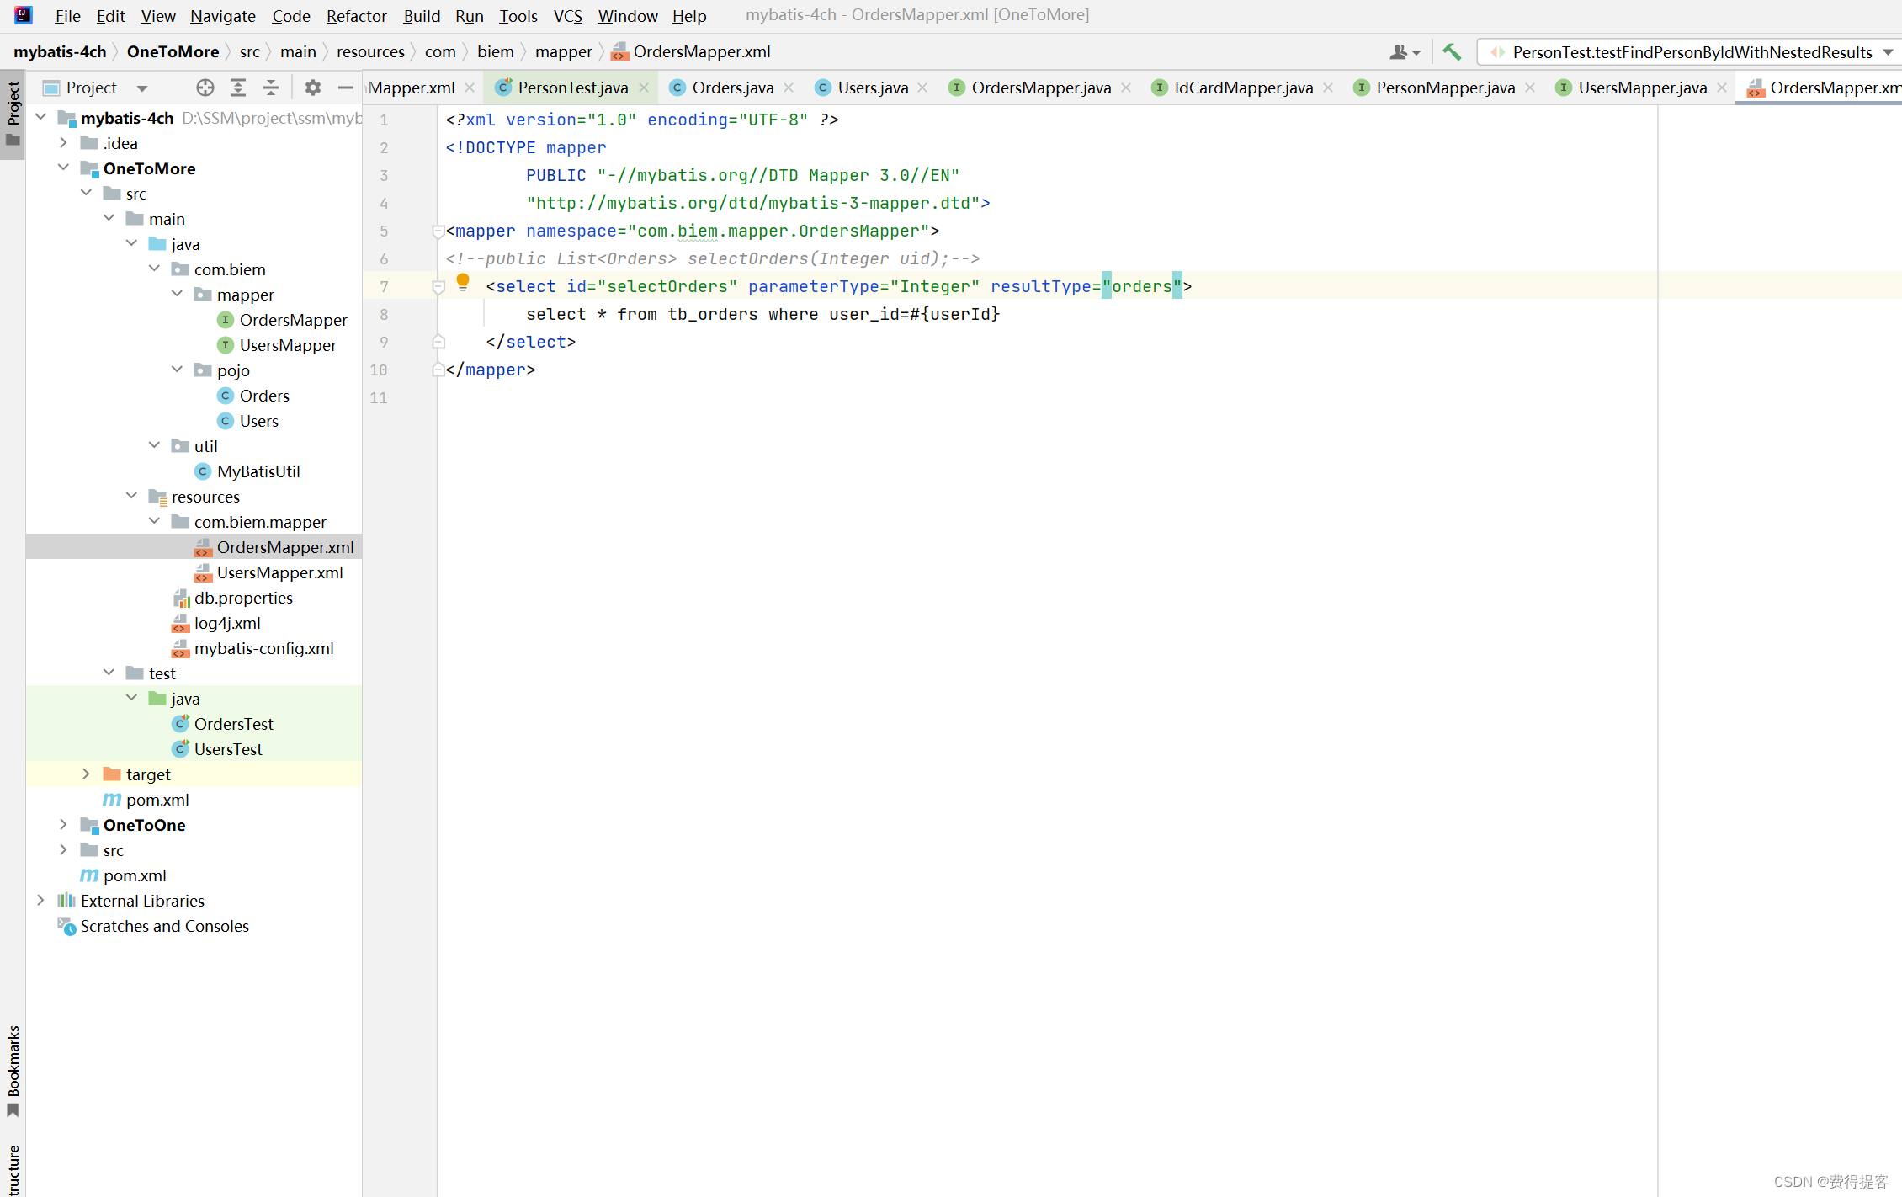The image size is (1902, 1197).
Task: Switch to the PersonTest.java tab
Action: pos(572,88)
